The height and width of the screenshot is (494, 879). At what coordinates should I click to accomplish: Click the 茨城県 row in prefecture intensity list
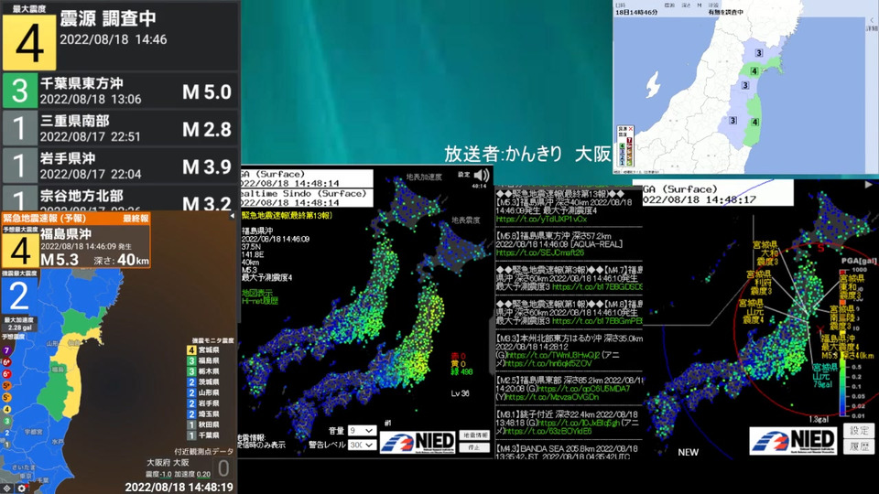[203, 382]
